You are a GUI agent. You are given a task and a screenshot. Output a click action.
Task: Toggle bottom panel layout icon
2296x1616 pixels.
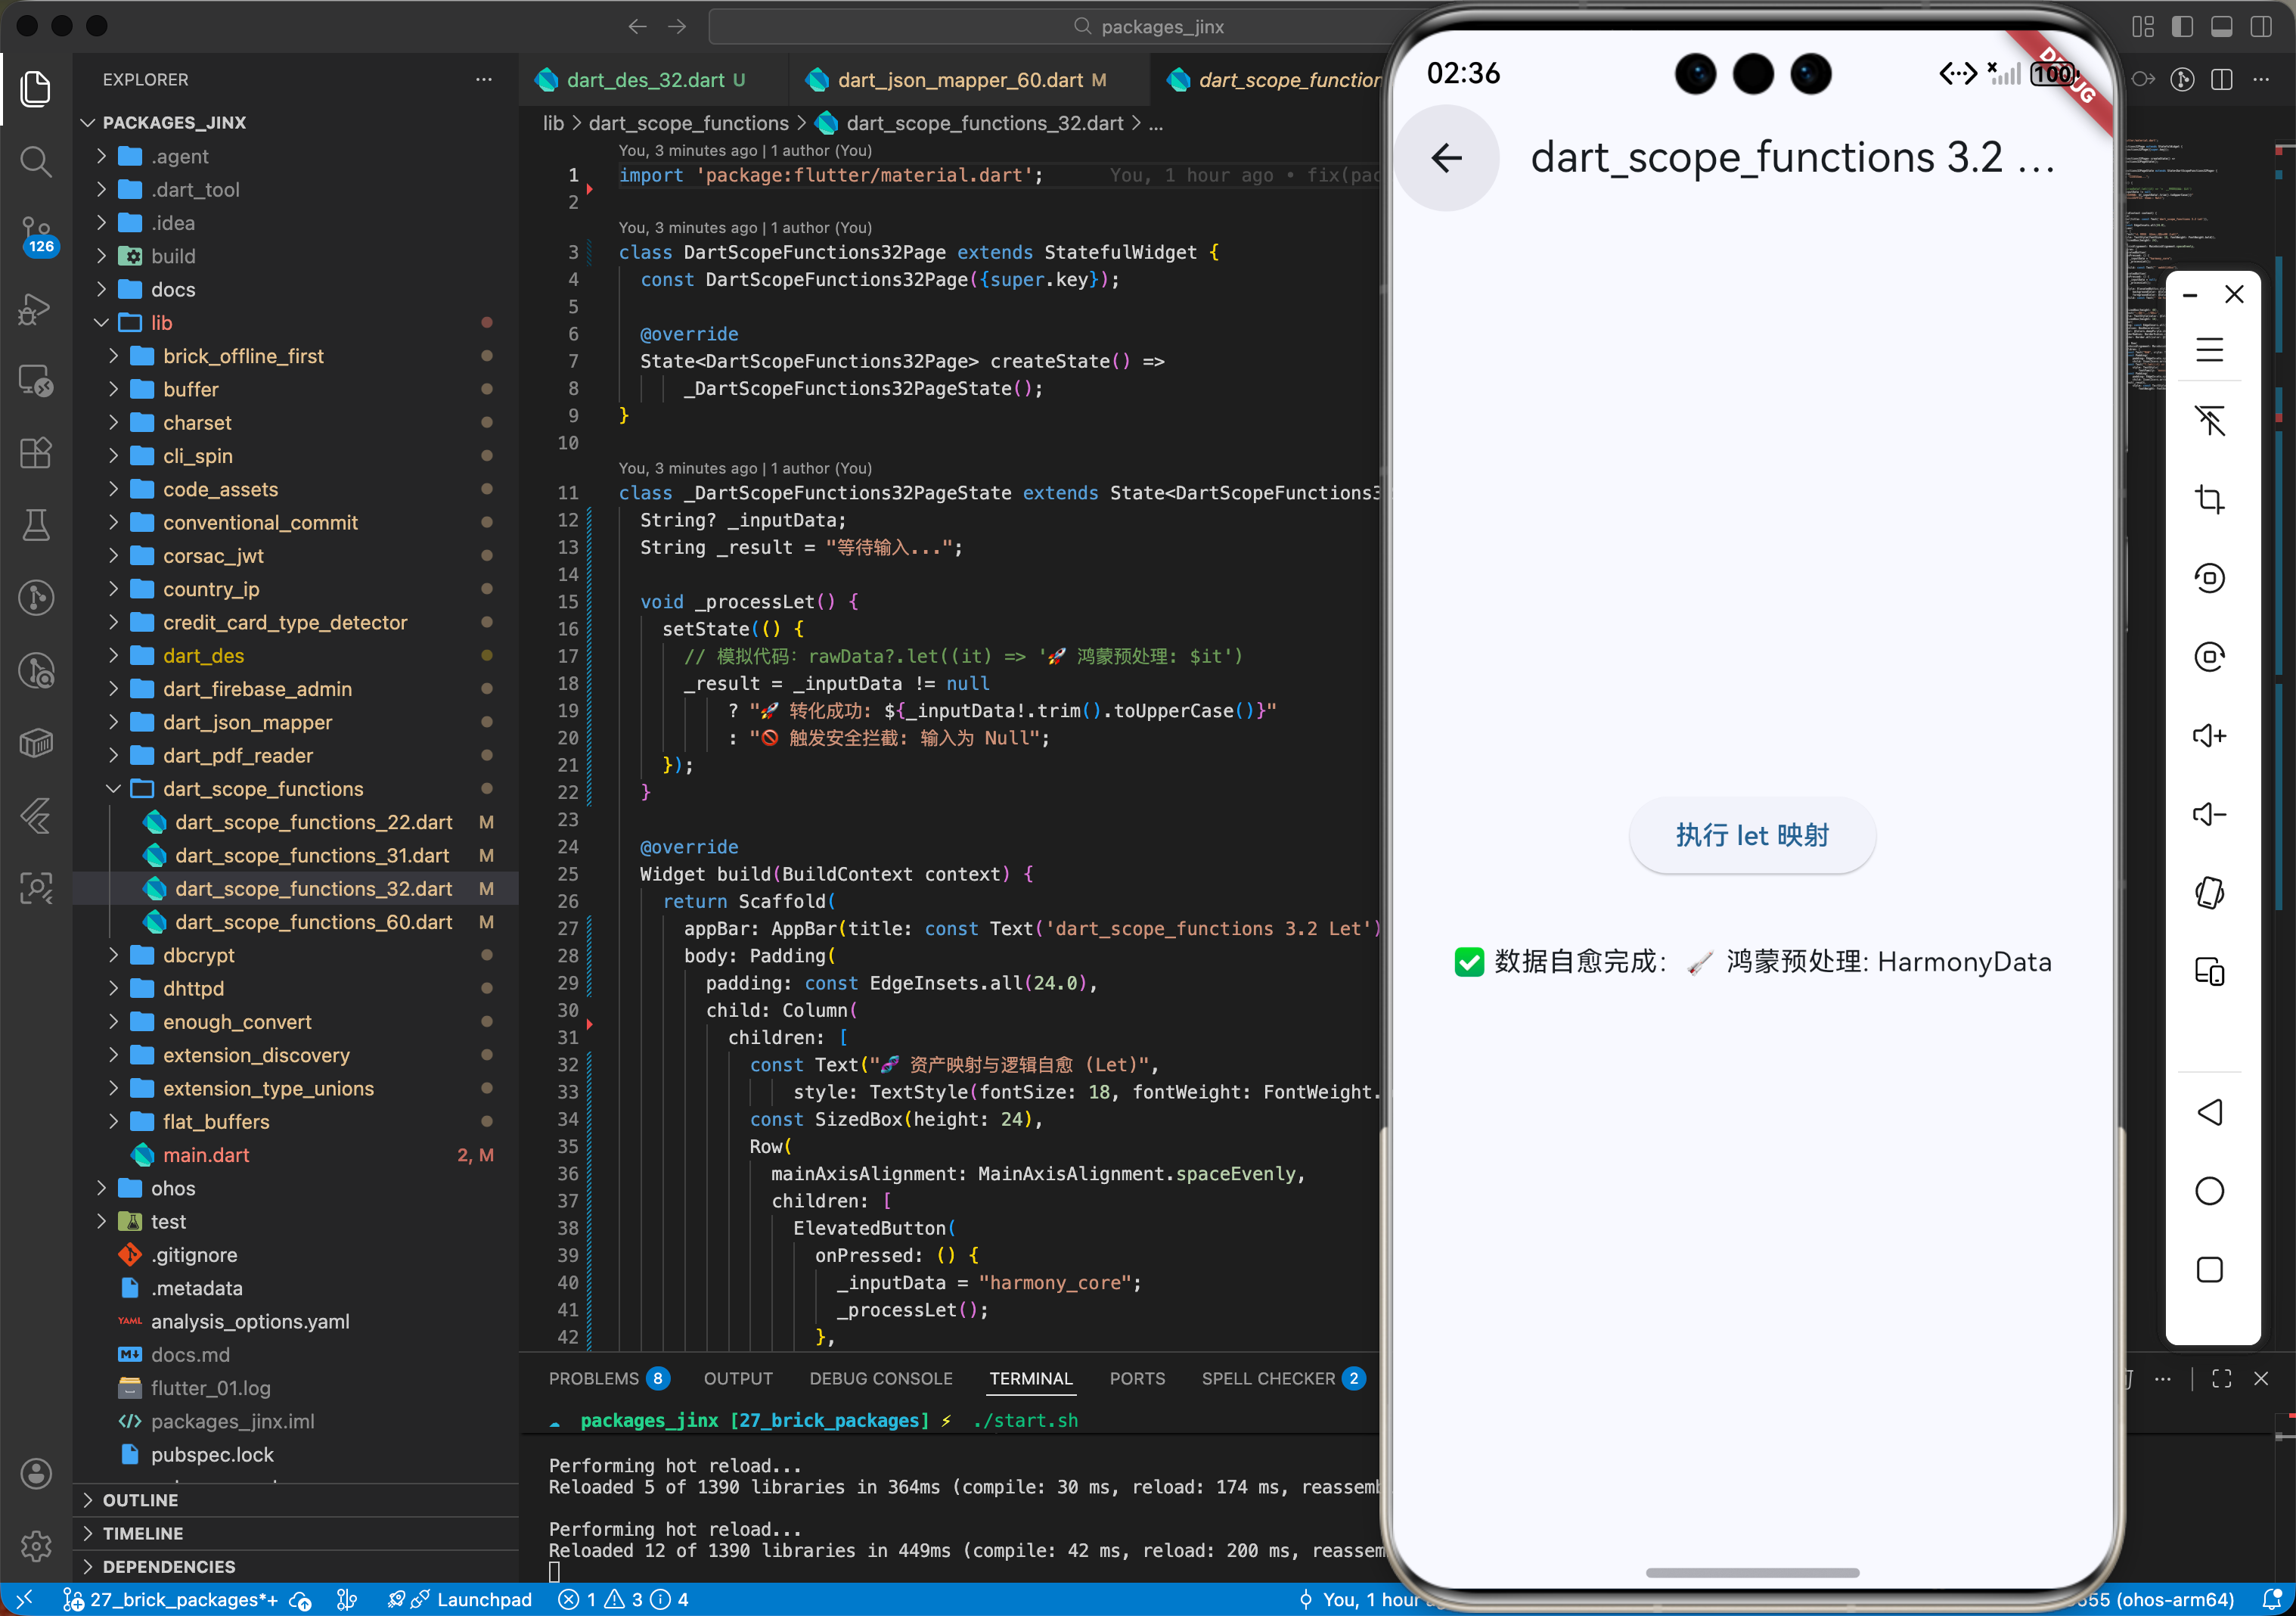2221,27
